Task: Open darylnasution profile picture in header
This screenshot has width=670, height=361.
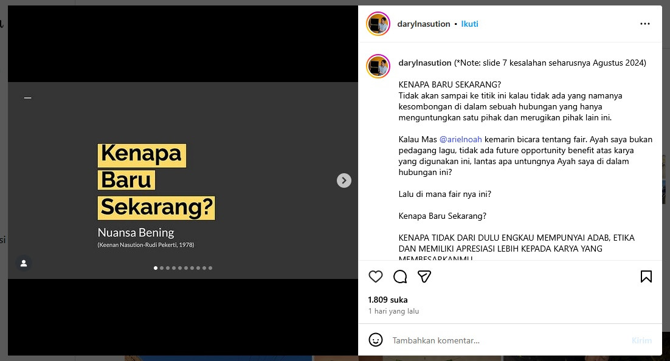Action: (x=378, y=24)
